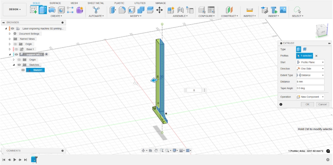333x165 pixels.
Task: Toggle visibility of Sketch1
Action: [23, 70]
